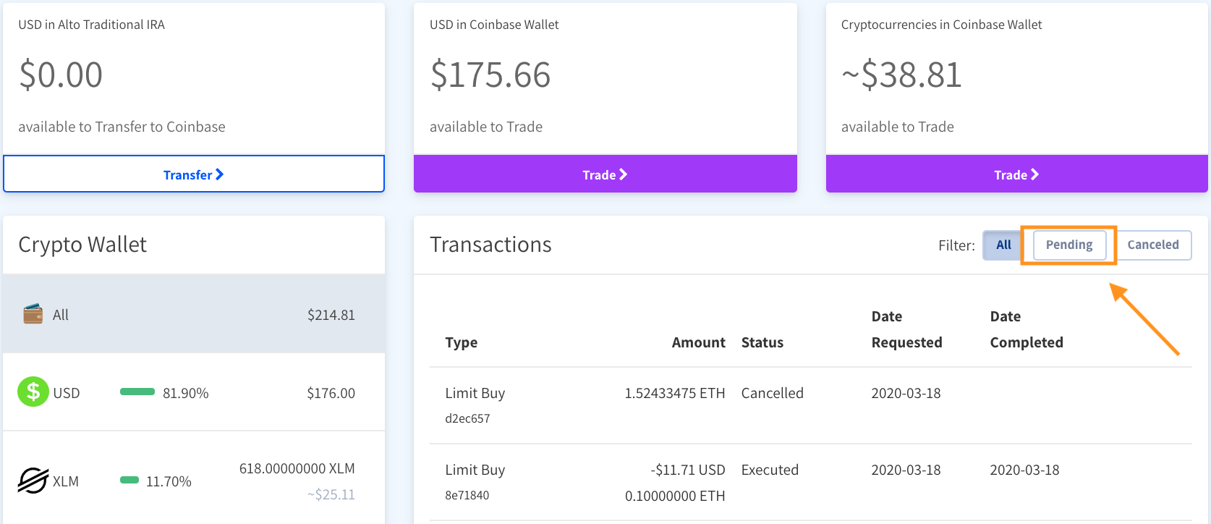The width and height of the screenshot is (1211, 524).
Task: Click the Transfer button under Alto Traditional IRA
Action: 194,174
